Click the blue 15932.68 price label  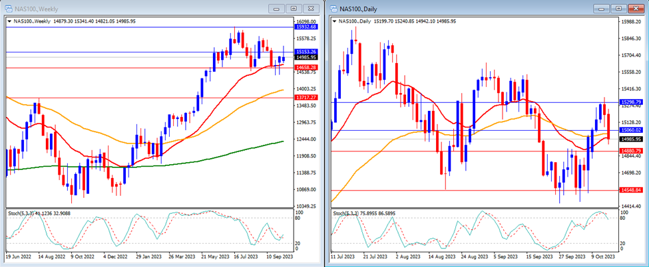pyautogui.click(x=307, y=27)
